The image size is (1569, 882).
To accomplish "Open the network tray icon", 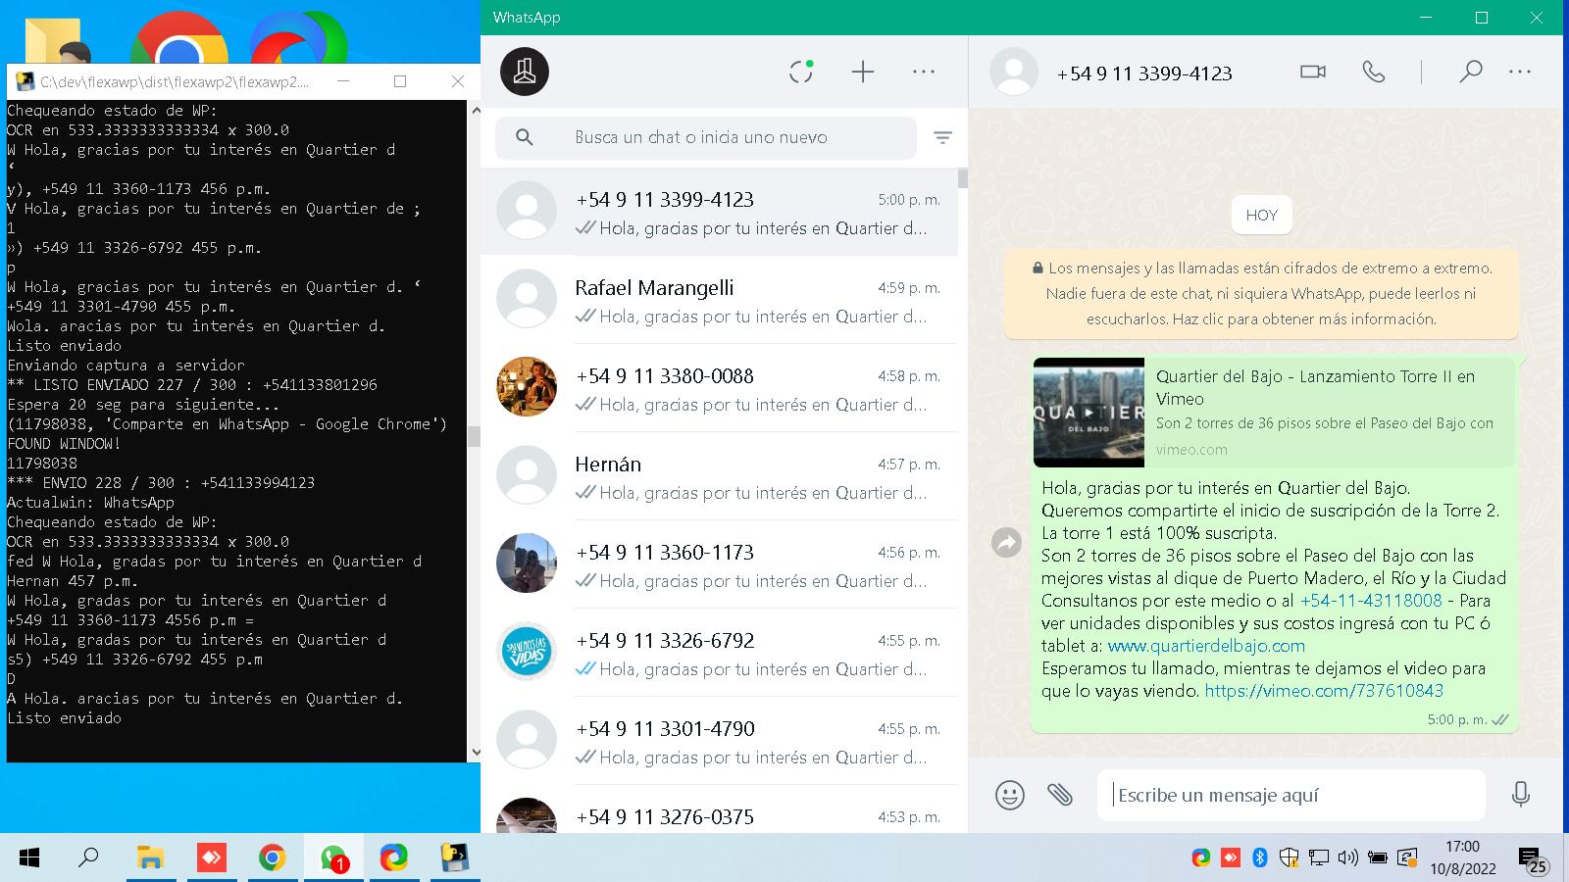I will 1319,858.
